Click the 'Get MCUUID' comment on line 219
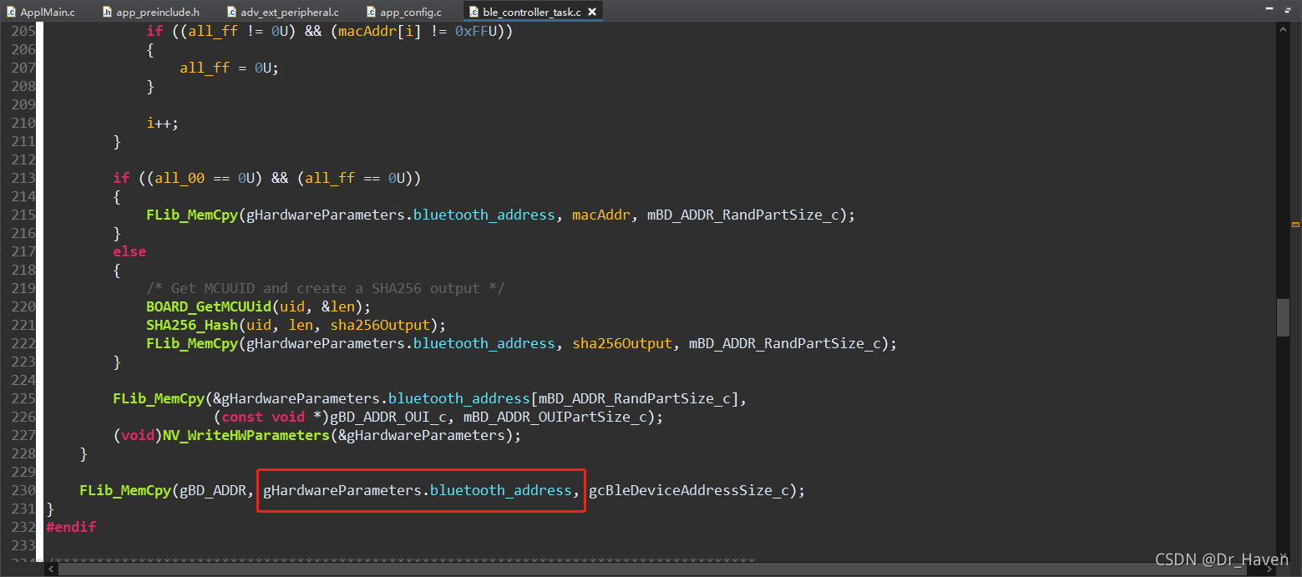 326,288
